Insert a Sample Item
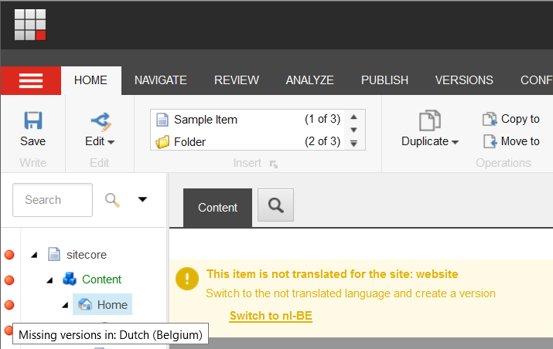This screenshot has height=349, width=553. (248, 120)
